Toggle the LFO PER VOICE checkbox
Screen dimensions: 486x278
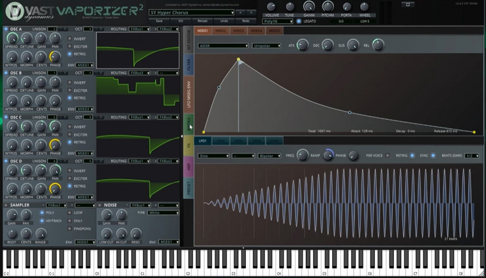tap(388, 156)
